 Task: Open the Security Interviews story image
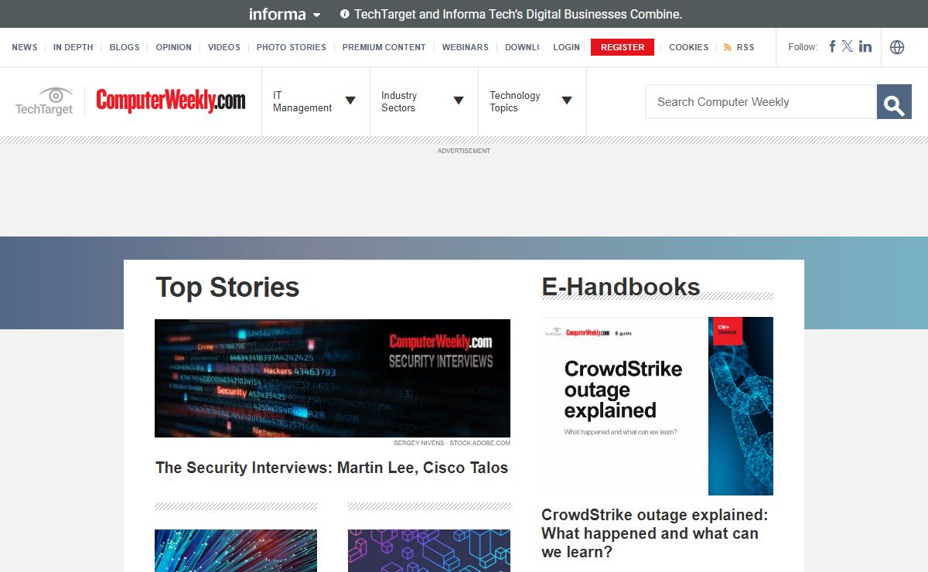[x=333, y=378]
